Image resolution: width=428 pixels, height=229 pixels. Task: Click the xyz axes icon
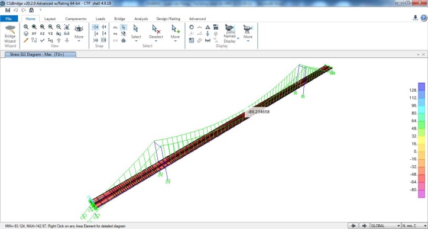(x=50, y=40)
